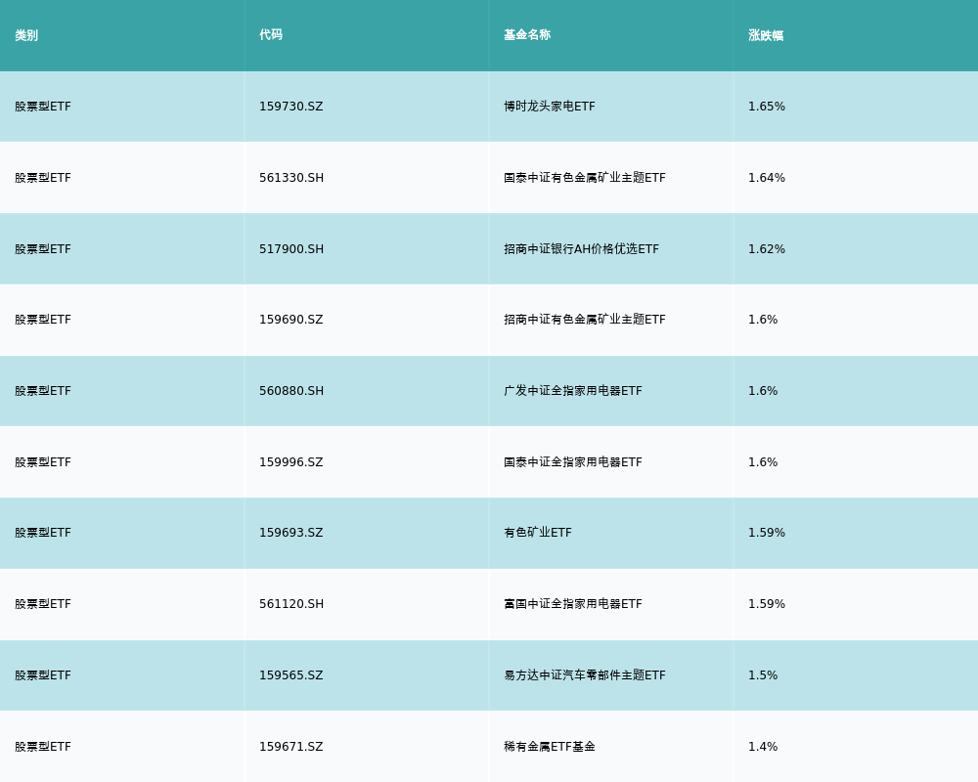
Task: Click fund code 561120.SH
Action: coord(291,604)
